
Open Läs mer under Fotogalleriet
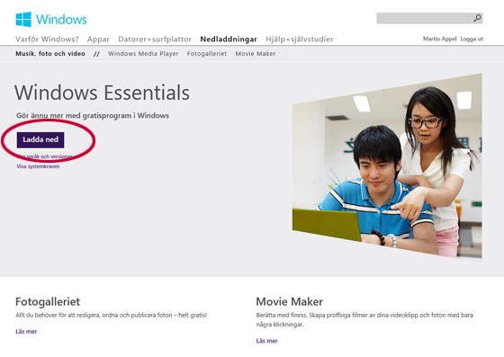tap(26, 331)
